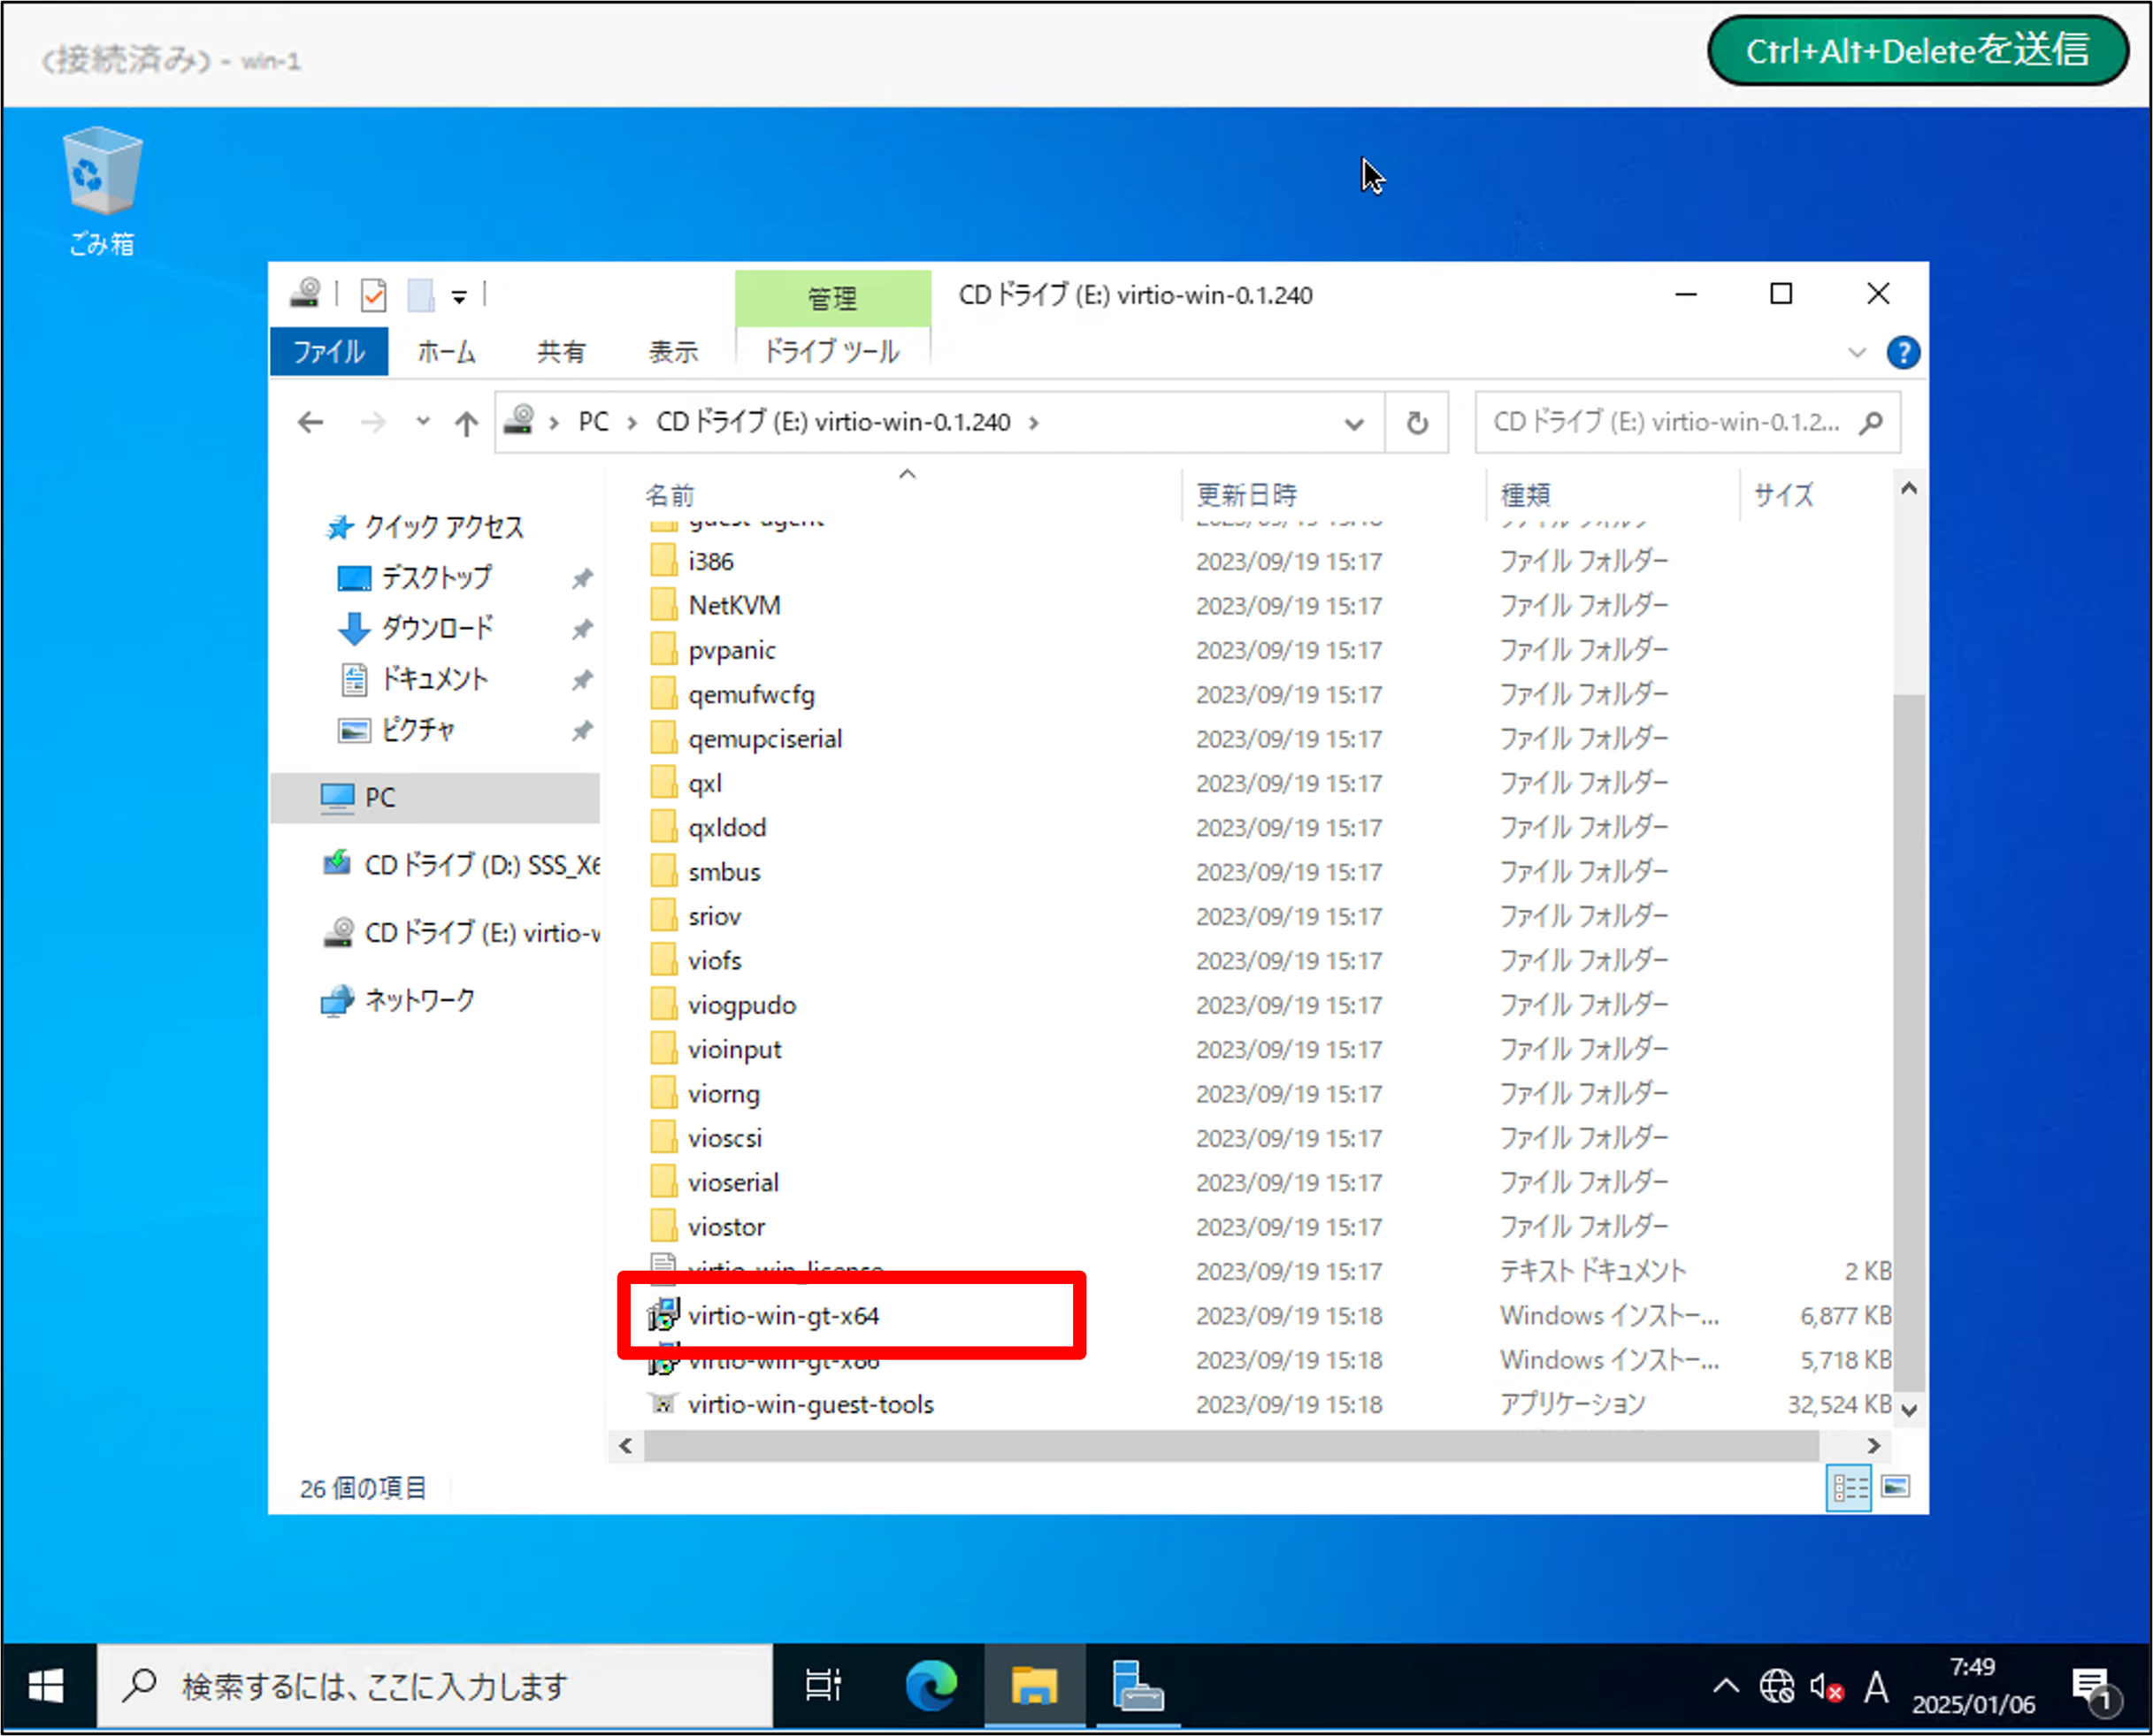Open recent locations dropdown arrow
This screenshot has width=2153, height=1736.
click(423, 421)
